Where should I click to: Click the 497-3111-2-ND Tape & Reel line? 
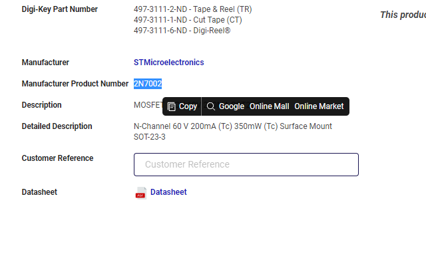pos(192,9)
